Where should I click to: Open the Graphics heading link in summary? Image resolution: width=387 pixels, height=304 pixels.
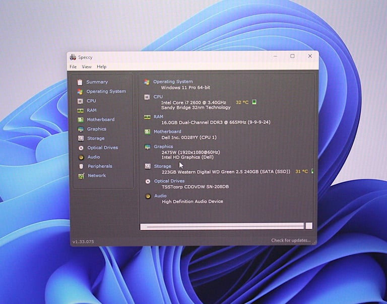163,146
